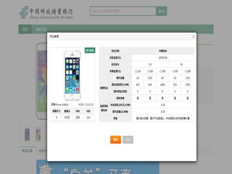Click the 对比套餐 dialog title
This screenshot has height=174, width=232.
coord(54,36)
